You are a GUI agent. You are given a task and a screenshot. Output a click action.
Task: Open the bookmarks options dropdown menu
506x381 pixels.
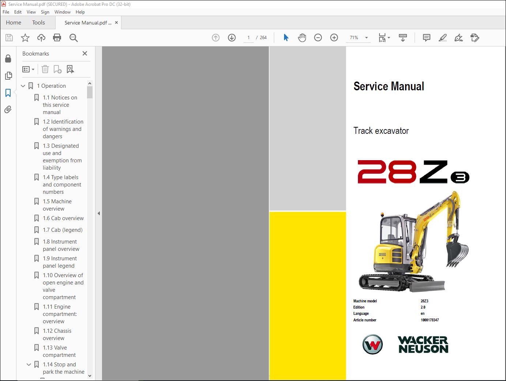[28, 69]
